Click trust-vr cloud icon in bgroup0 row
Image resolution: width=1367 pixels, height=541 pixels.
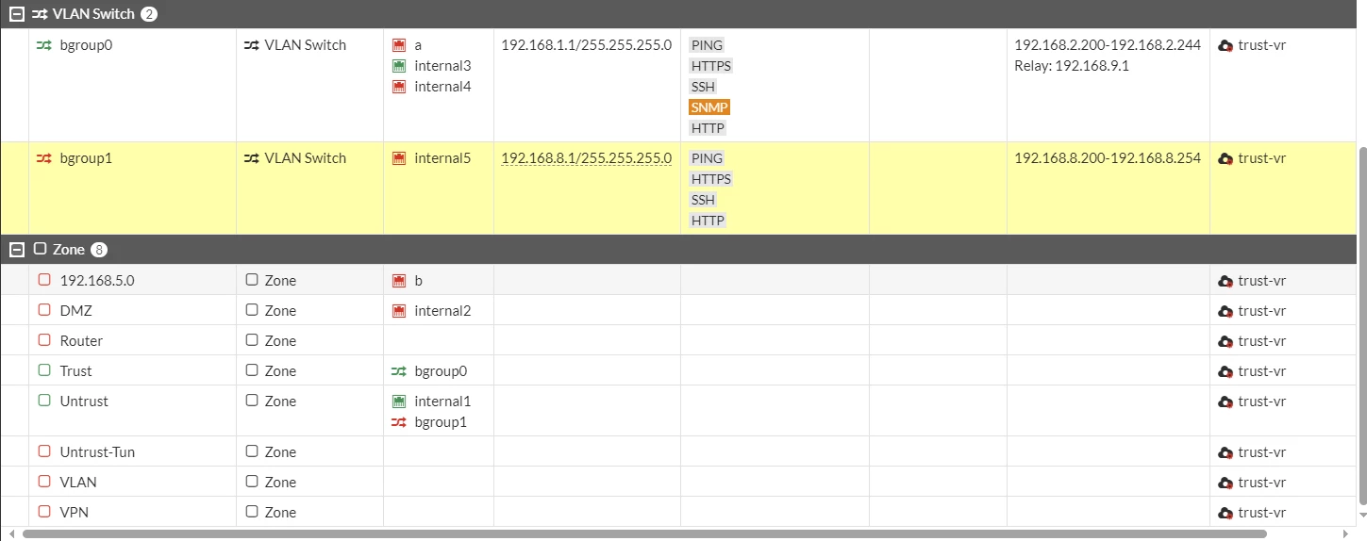coord(1225,45)
